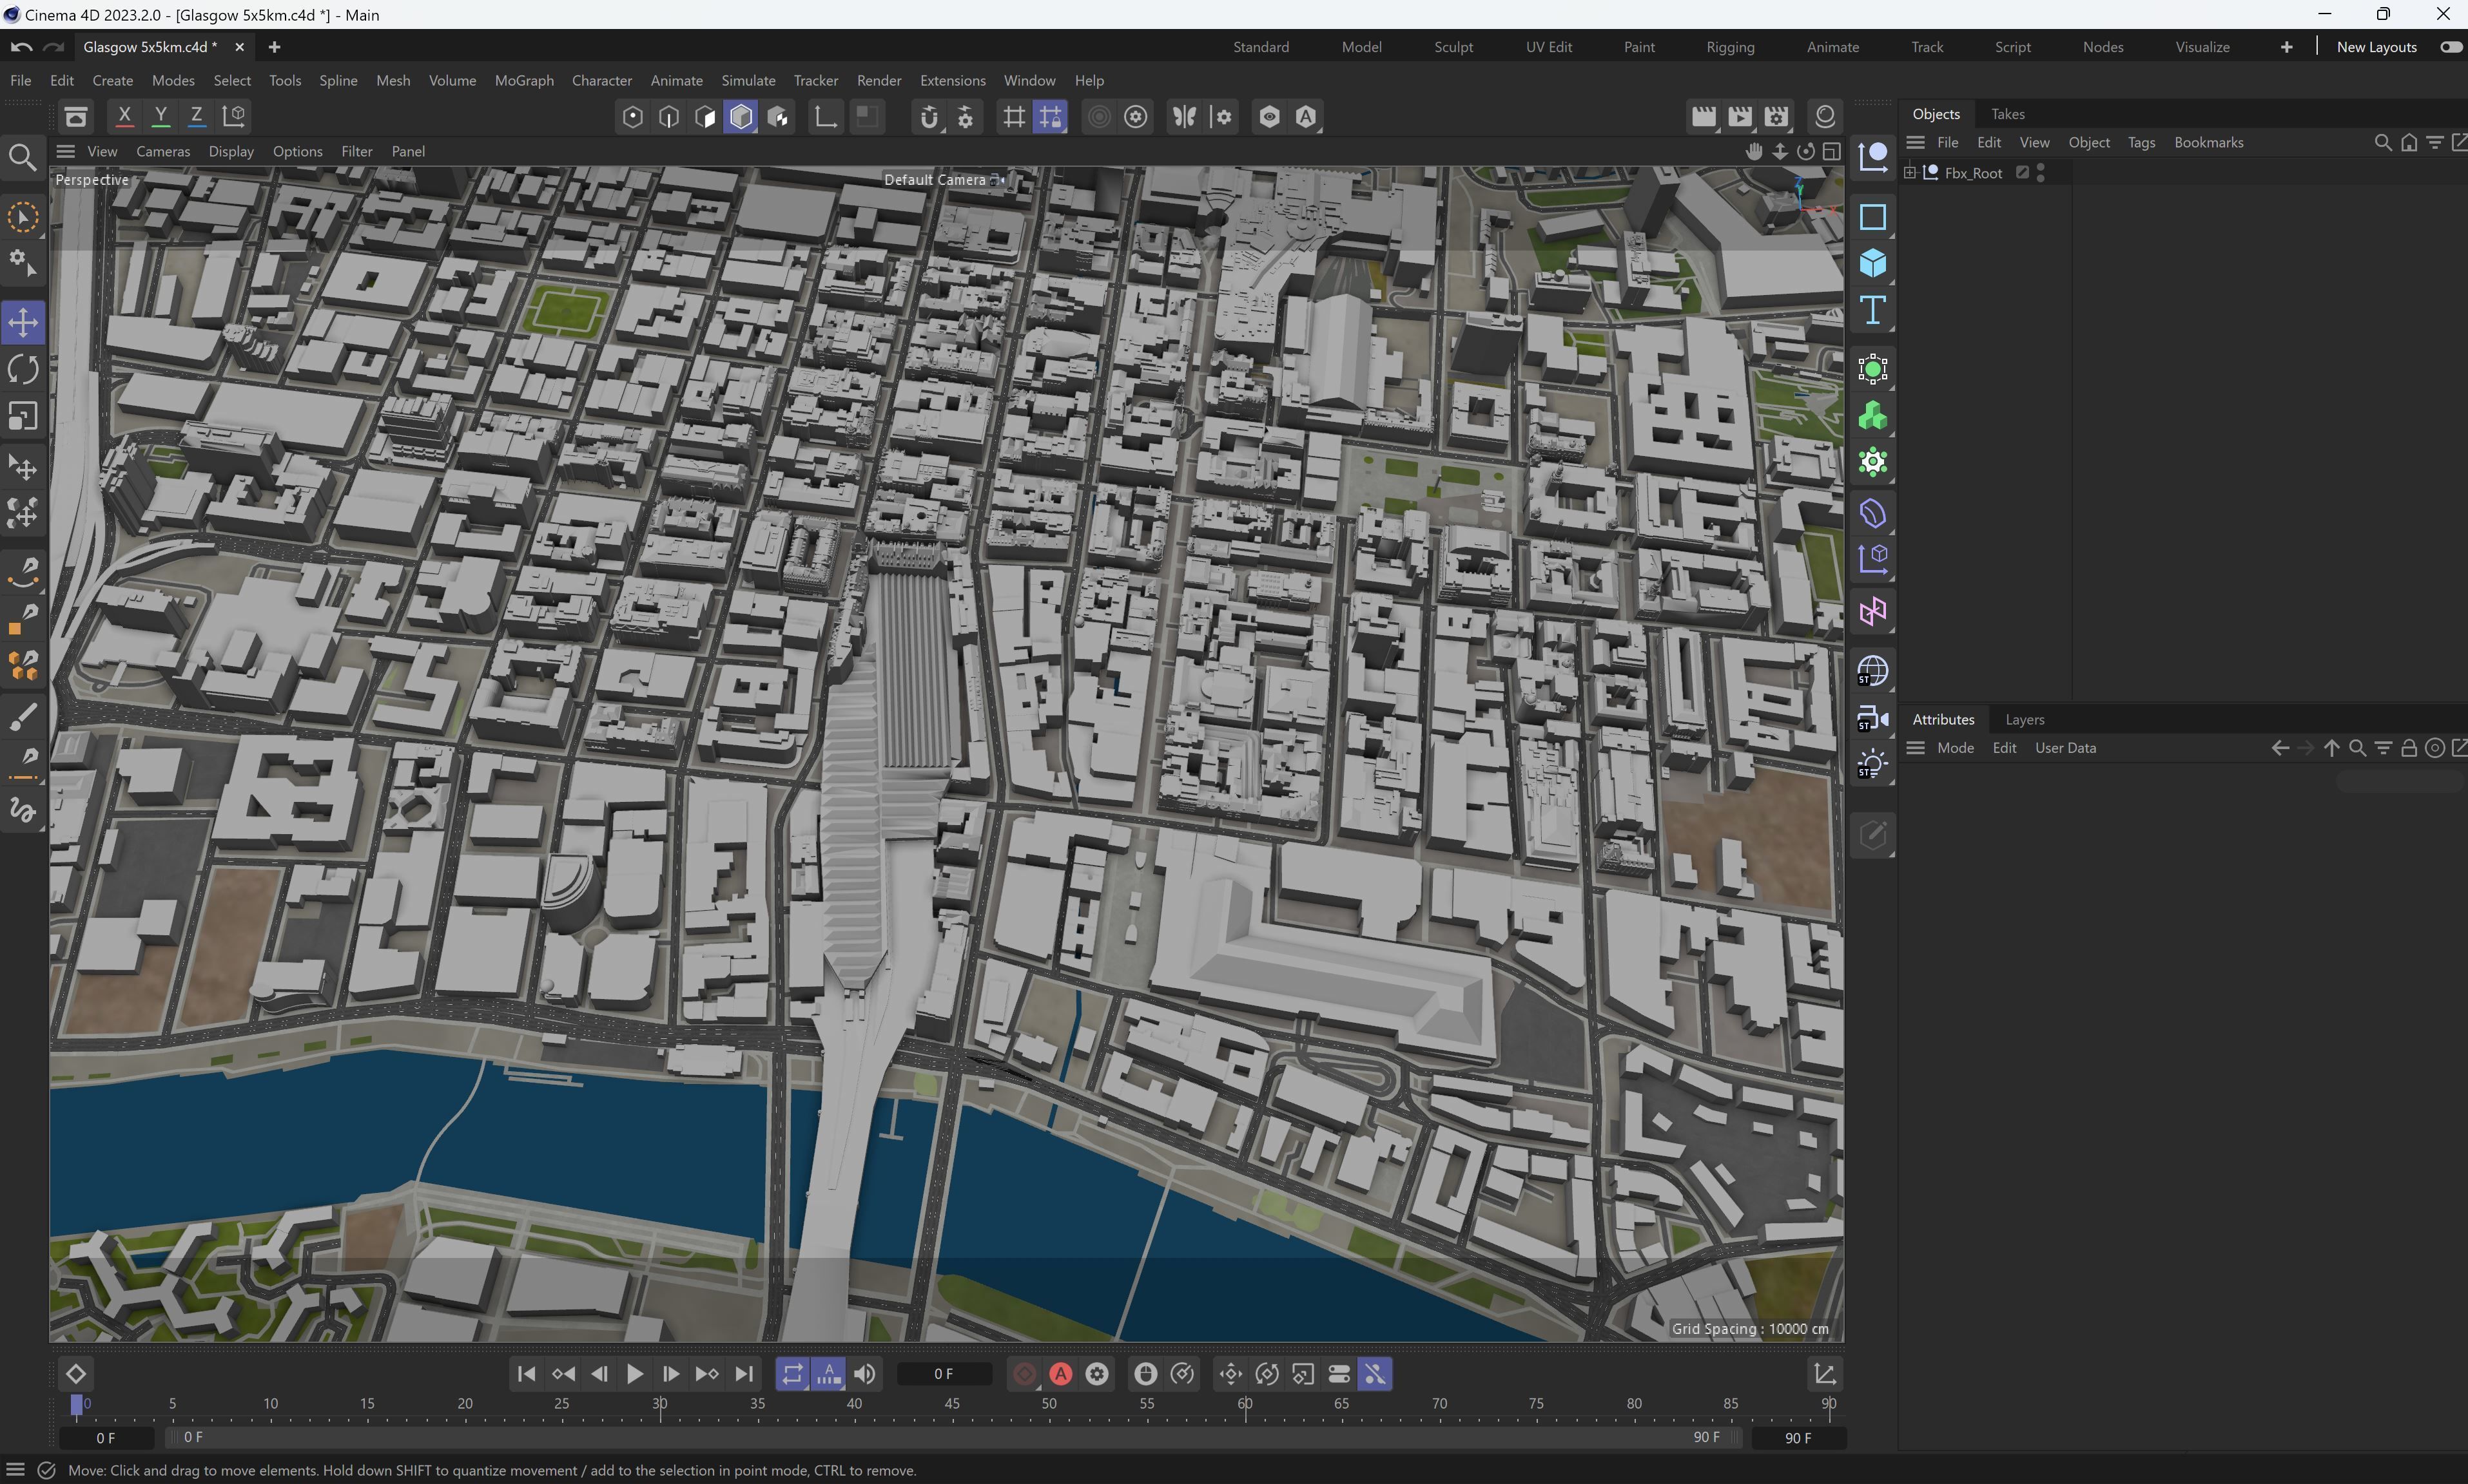Viewport: 2468px width, 1484px height.
Task: Open the Extensions menu
Action: [953, 81]
